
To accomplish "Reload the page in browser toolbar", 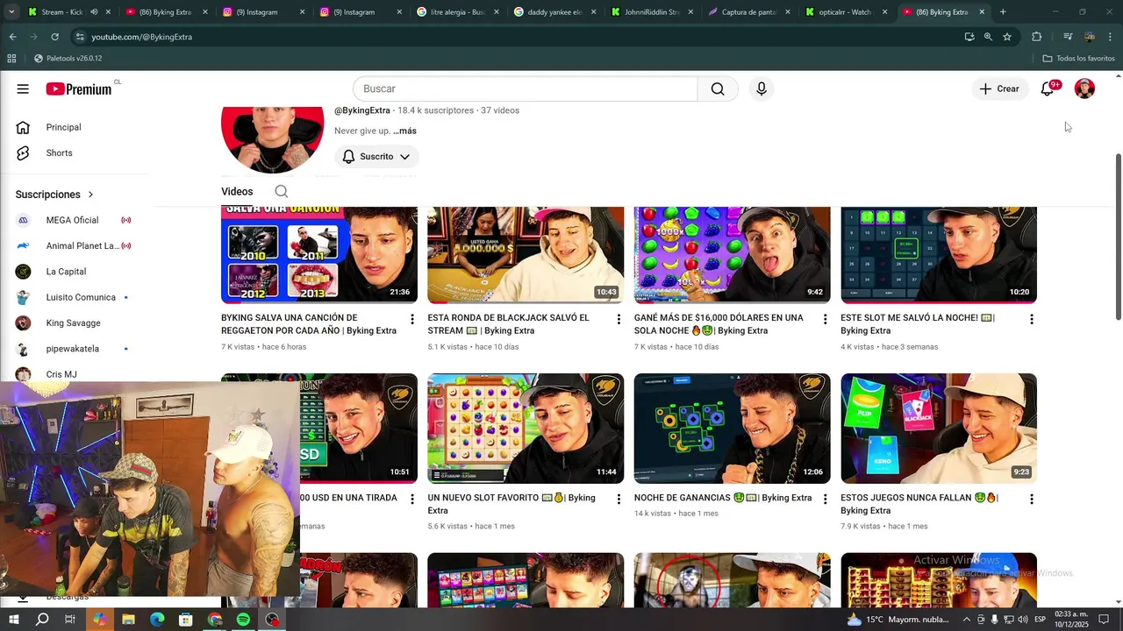I will [x=54, y=37].
